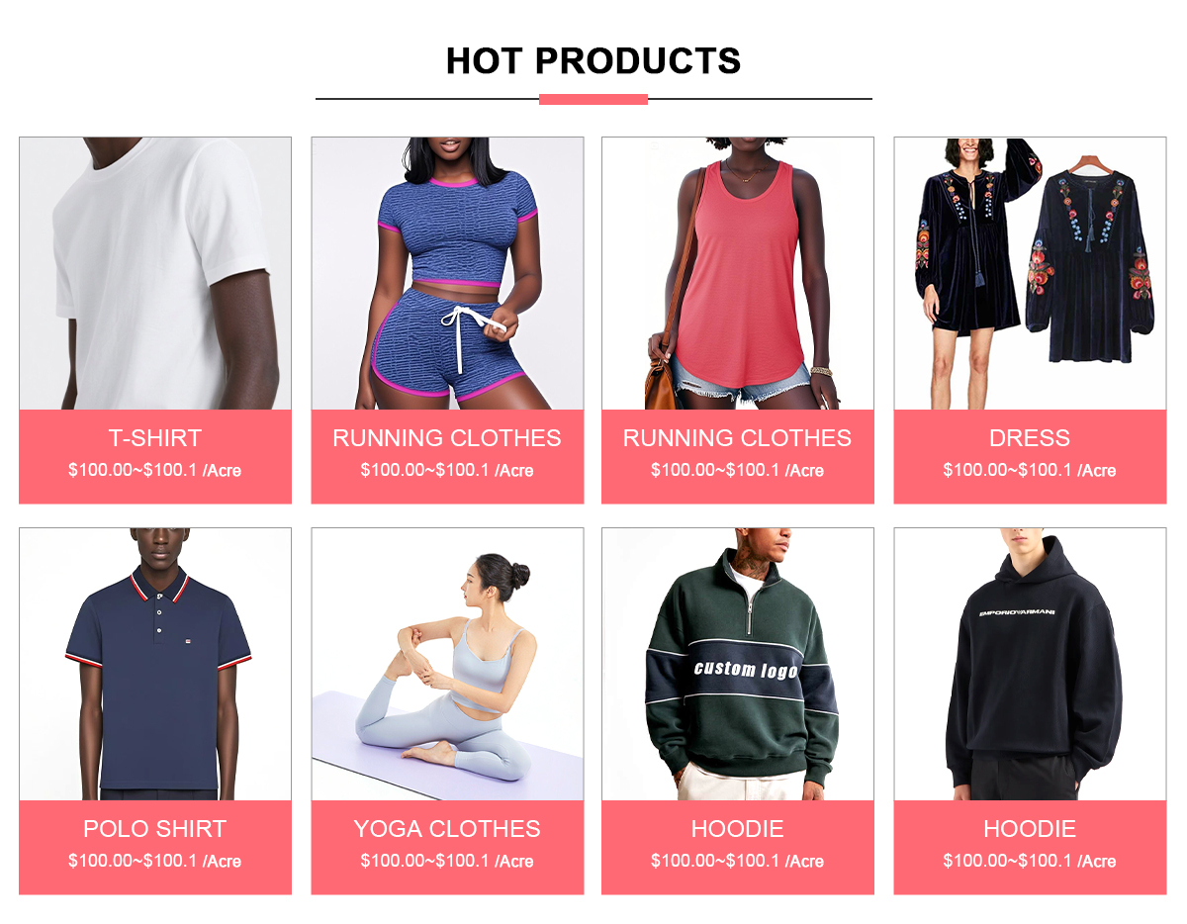Open HOODIE title under green pullover
The image size is (1187, 924).
(738, 829)
